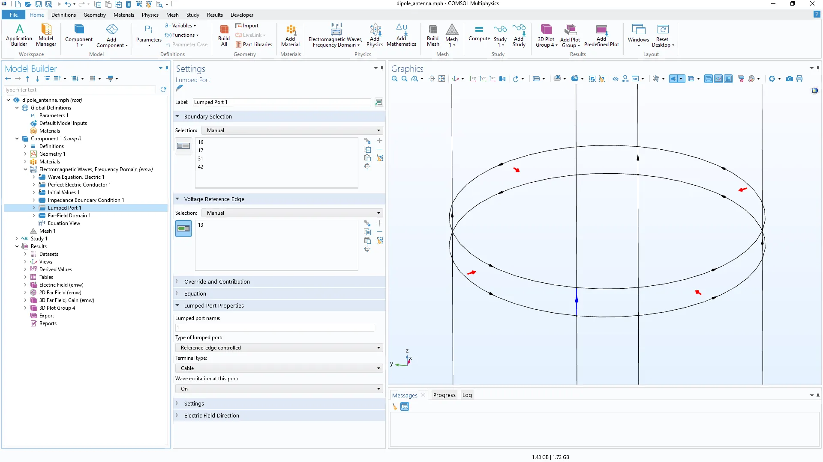
Task: Click the Build Mesh icon
Action: [x=433, y=35]
